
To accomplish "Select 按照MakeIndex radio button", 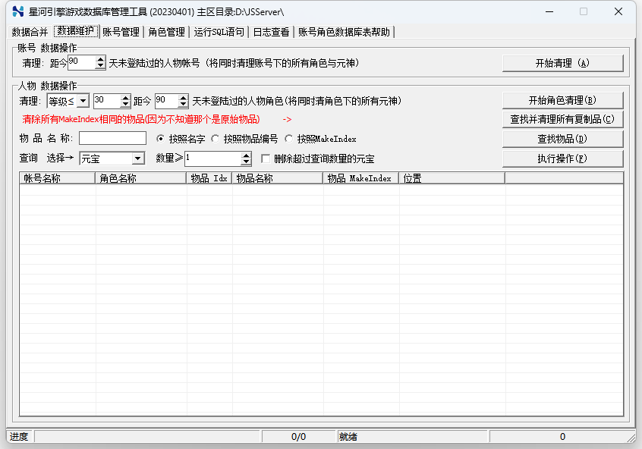I will pyautogui.click(x=289, y=139).
